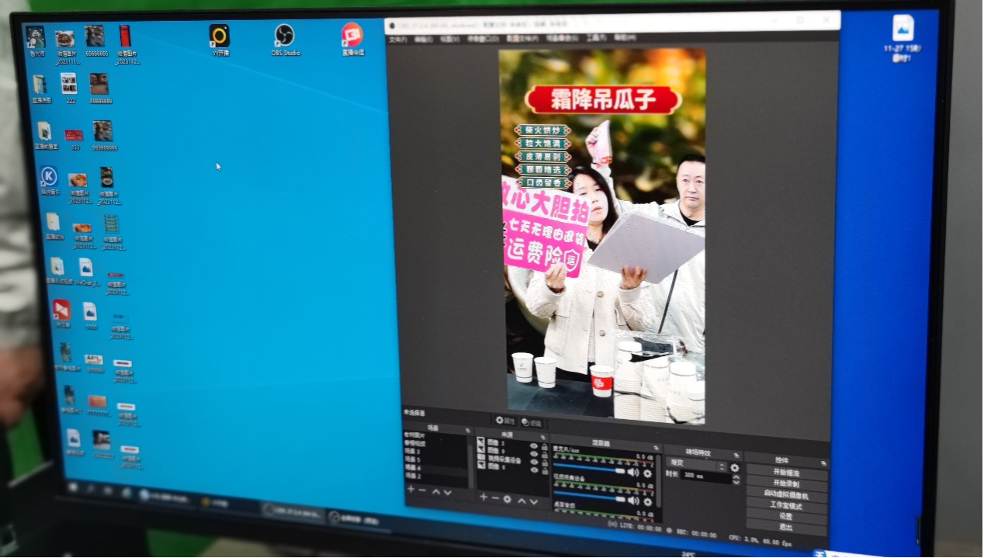The width and height of the screenshot is (984, 558).
Task: Click the Windows Start button
Action: 74,487
